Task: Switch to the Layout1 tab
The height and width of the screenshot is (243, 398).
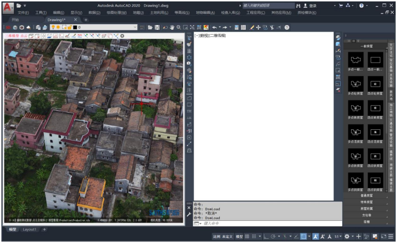Action: [x=29, y=229]
